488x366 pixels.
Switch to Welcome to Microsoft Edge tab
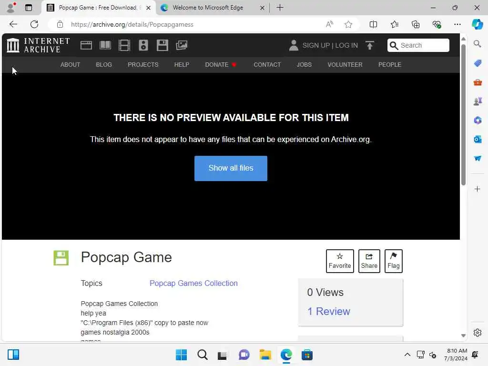click(208, 8)
